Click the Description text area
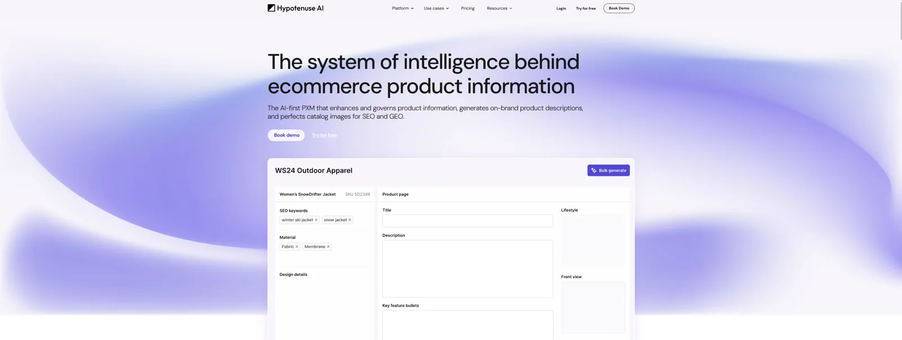This screenshot has width=902, height=340. (x=467, y=269)
